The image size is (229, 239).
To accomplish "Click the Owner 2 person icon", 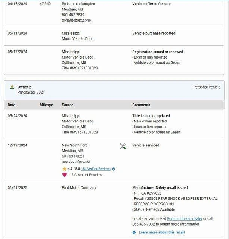I will point(12,87).
